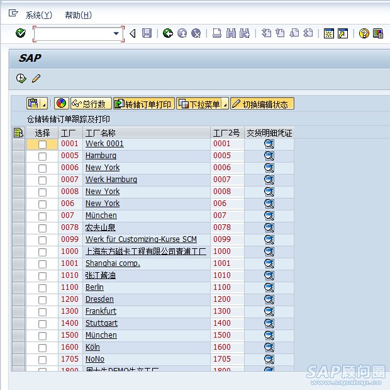390x390 pixels.
Task: Select row marker for plant 1200 Dresden
Action: [x=18, y=300]
